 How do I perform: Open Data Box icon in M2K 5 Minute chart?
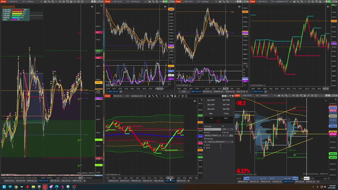(63, 2)
